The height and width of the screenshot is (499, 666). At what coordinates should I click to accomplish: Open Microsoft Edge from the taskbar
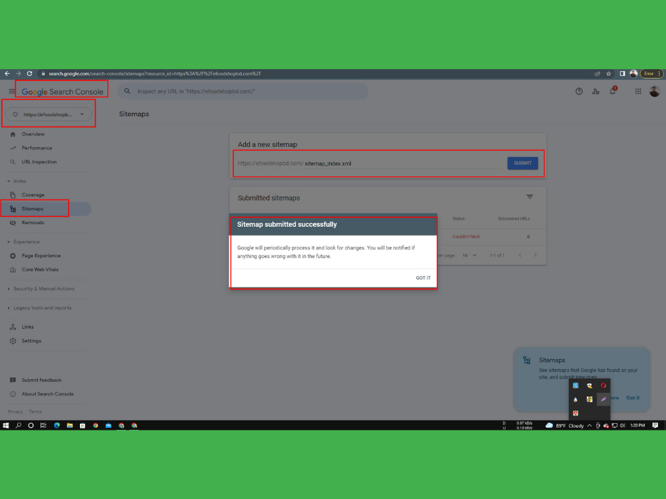57,425
